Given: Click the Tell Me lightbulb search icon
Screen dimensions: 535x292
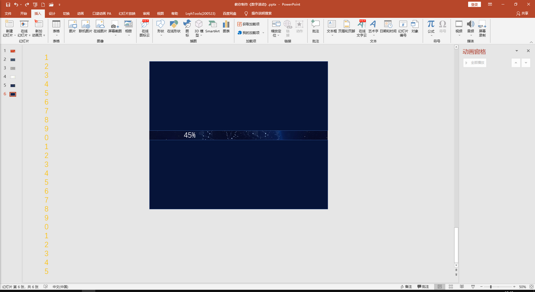Looking at the screenshot, I should [x=246, y=13].
